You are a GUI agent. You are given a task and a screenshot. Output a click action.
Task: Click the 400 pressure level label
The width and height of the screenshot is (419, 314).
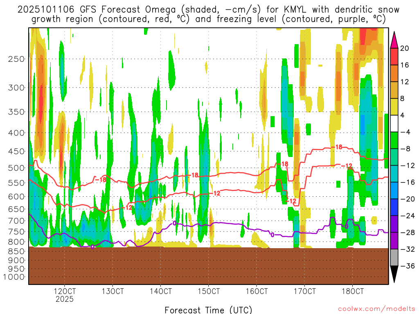click(16, 133)
